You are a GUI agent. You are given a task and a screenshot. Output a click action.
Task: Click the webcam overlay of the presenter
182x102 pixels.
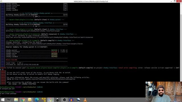164,92
